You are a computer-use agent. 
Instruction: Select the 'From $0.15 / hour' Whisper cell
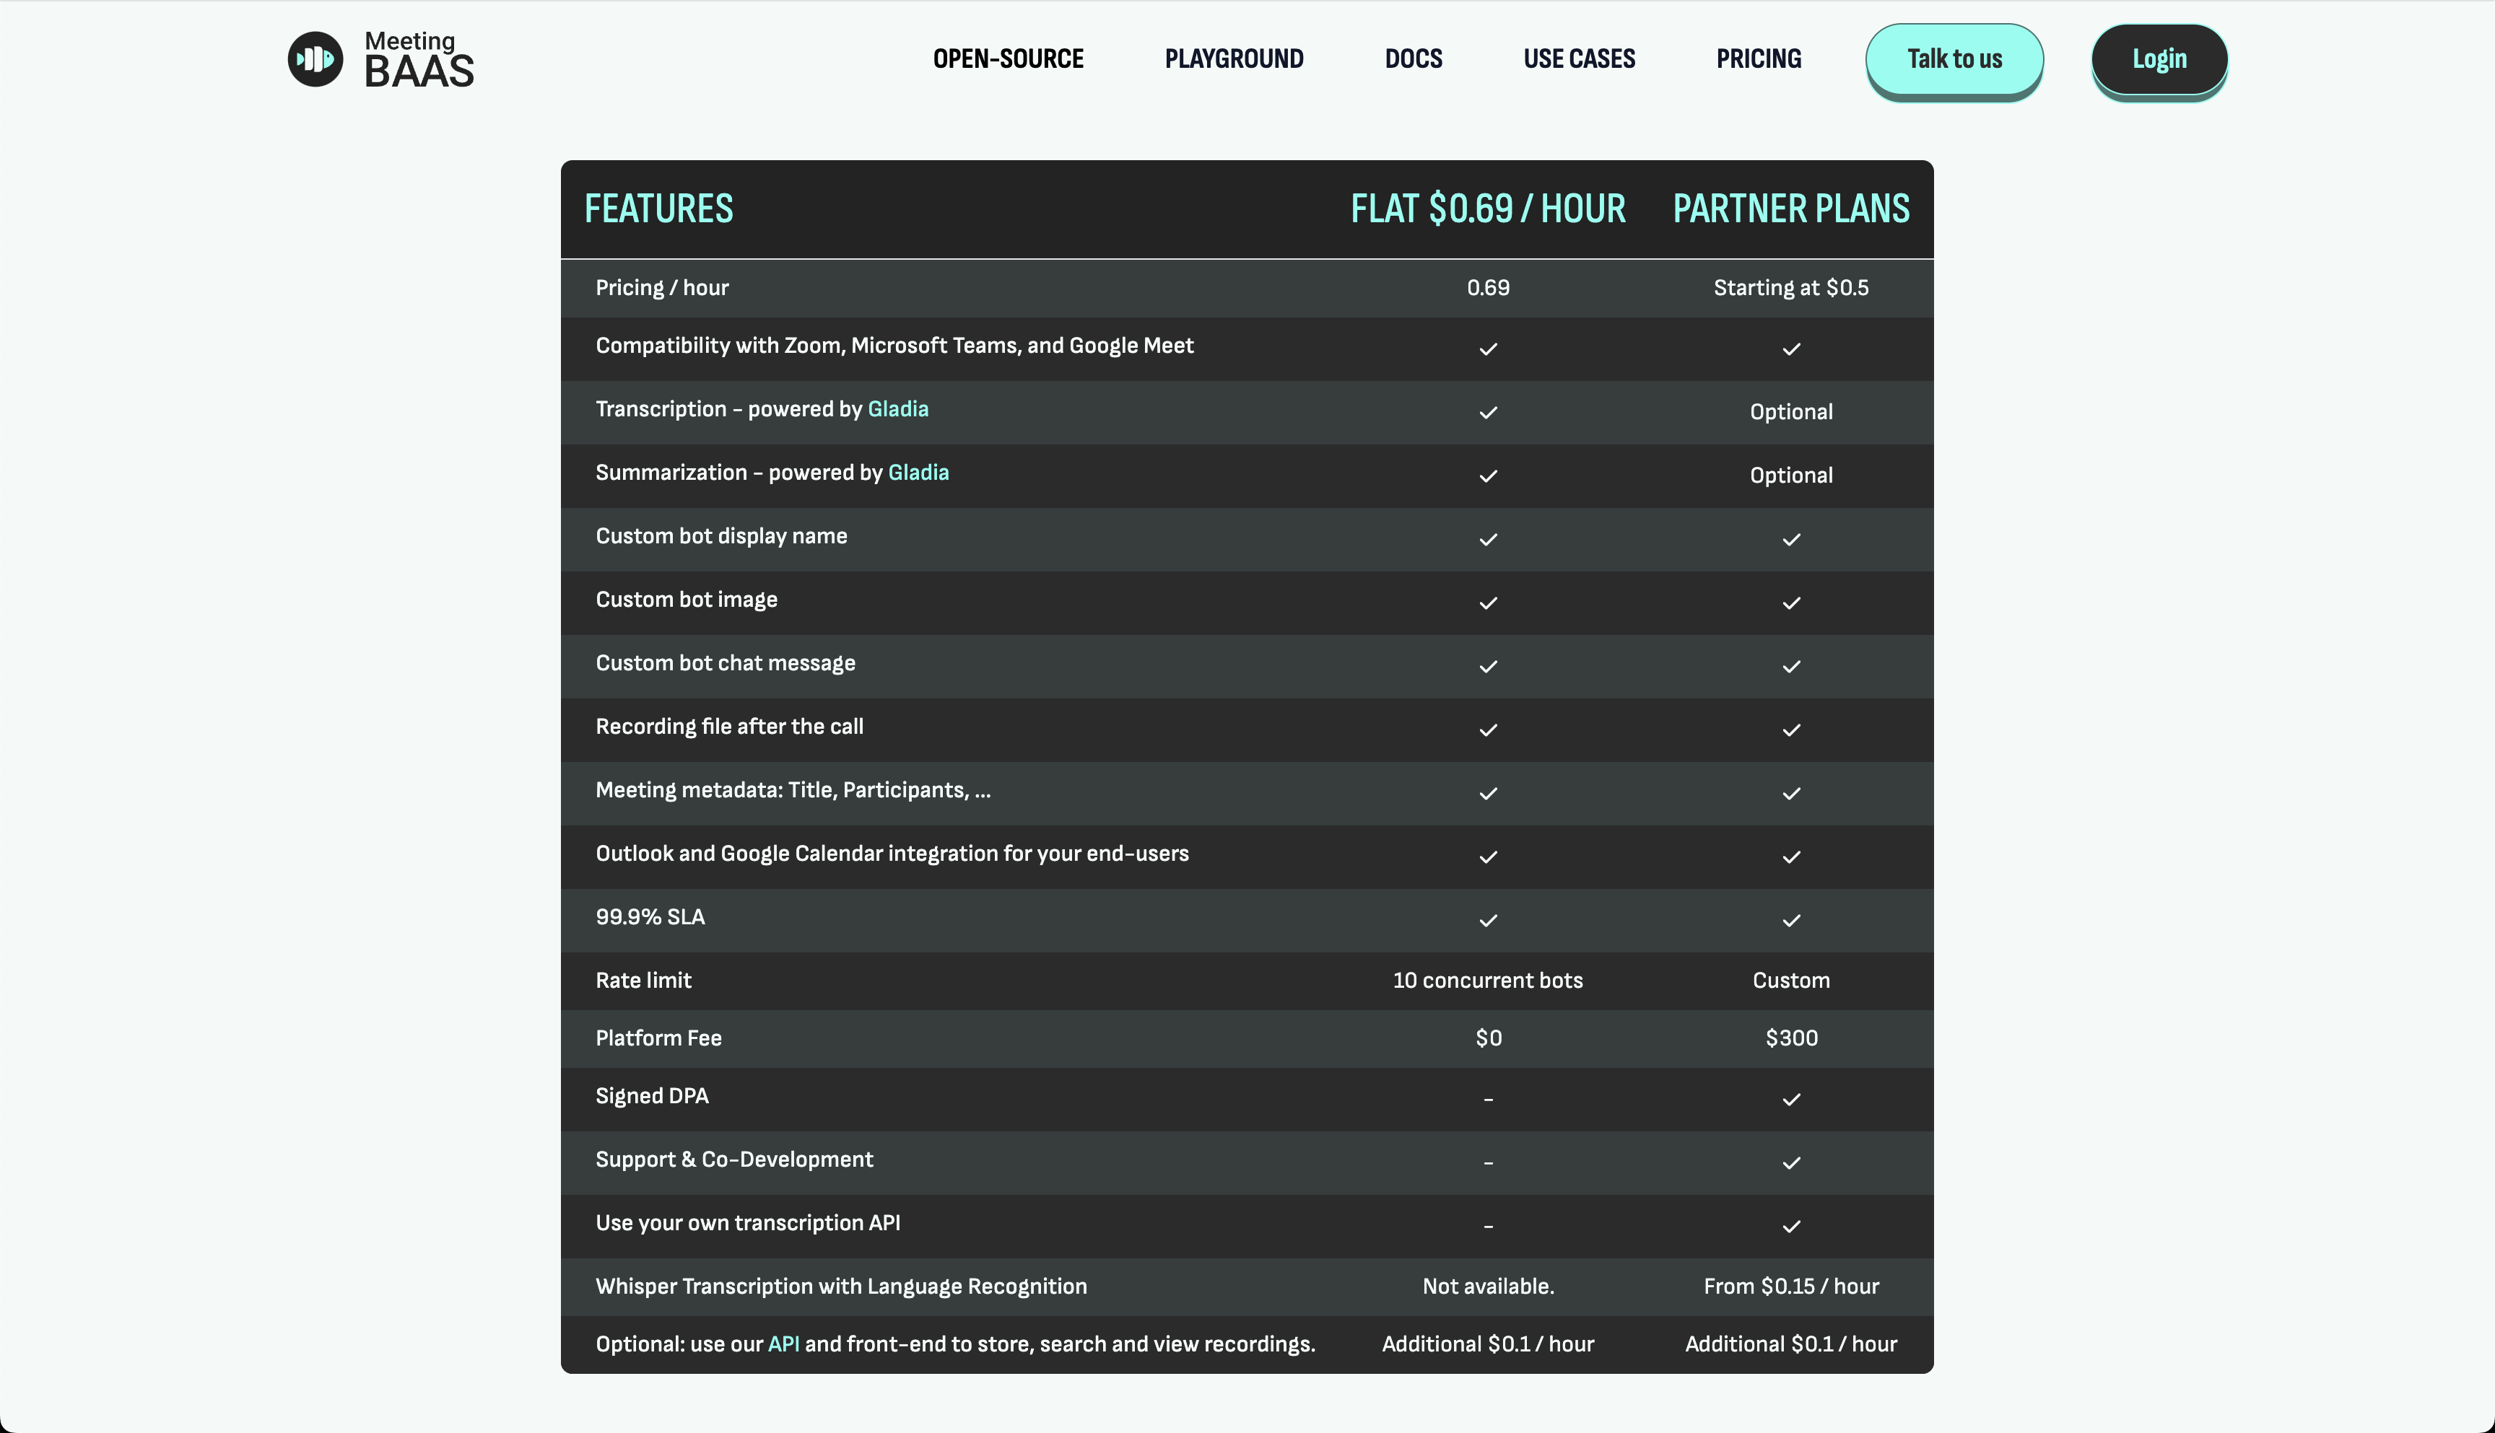pyautogui.click(x=1791, y=1287)
